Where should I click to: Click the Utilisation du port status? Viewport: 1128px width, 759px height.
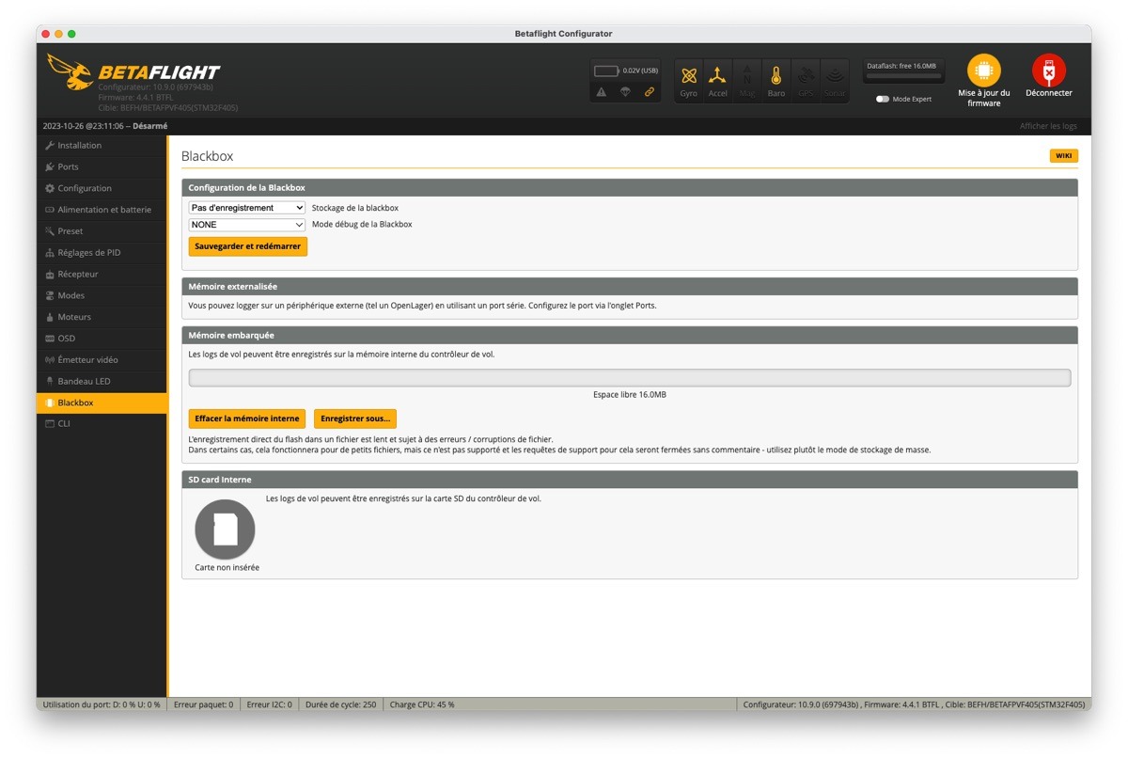[x=102, y=704]
